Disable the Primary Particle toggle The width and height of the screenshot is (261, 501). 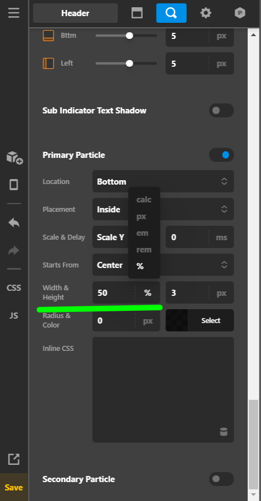click(x=222, y=155)
